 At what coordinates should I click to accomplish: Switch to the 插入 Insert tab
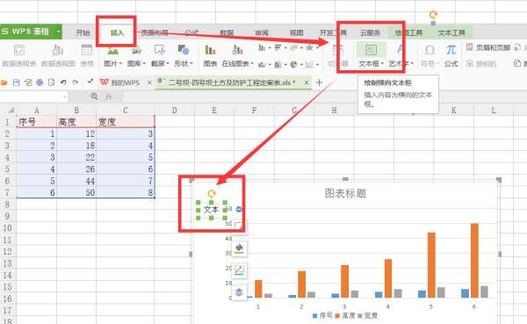coord(118,32)
